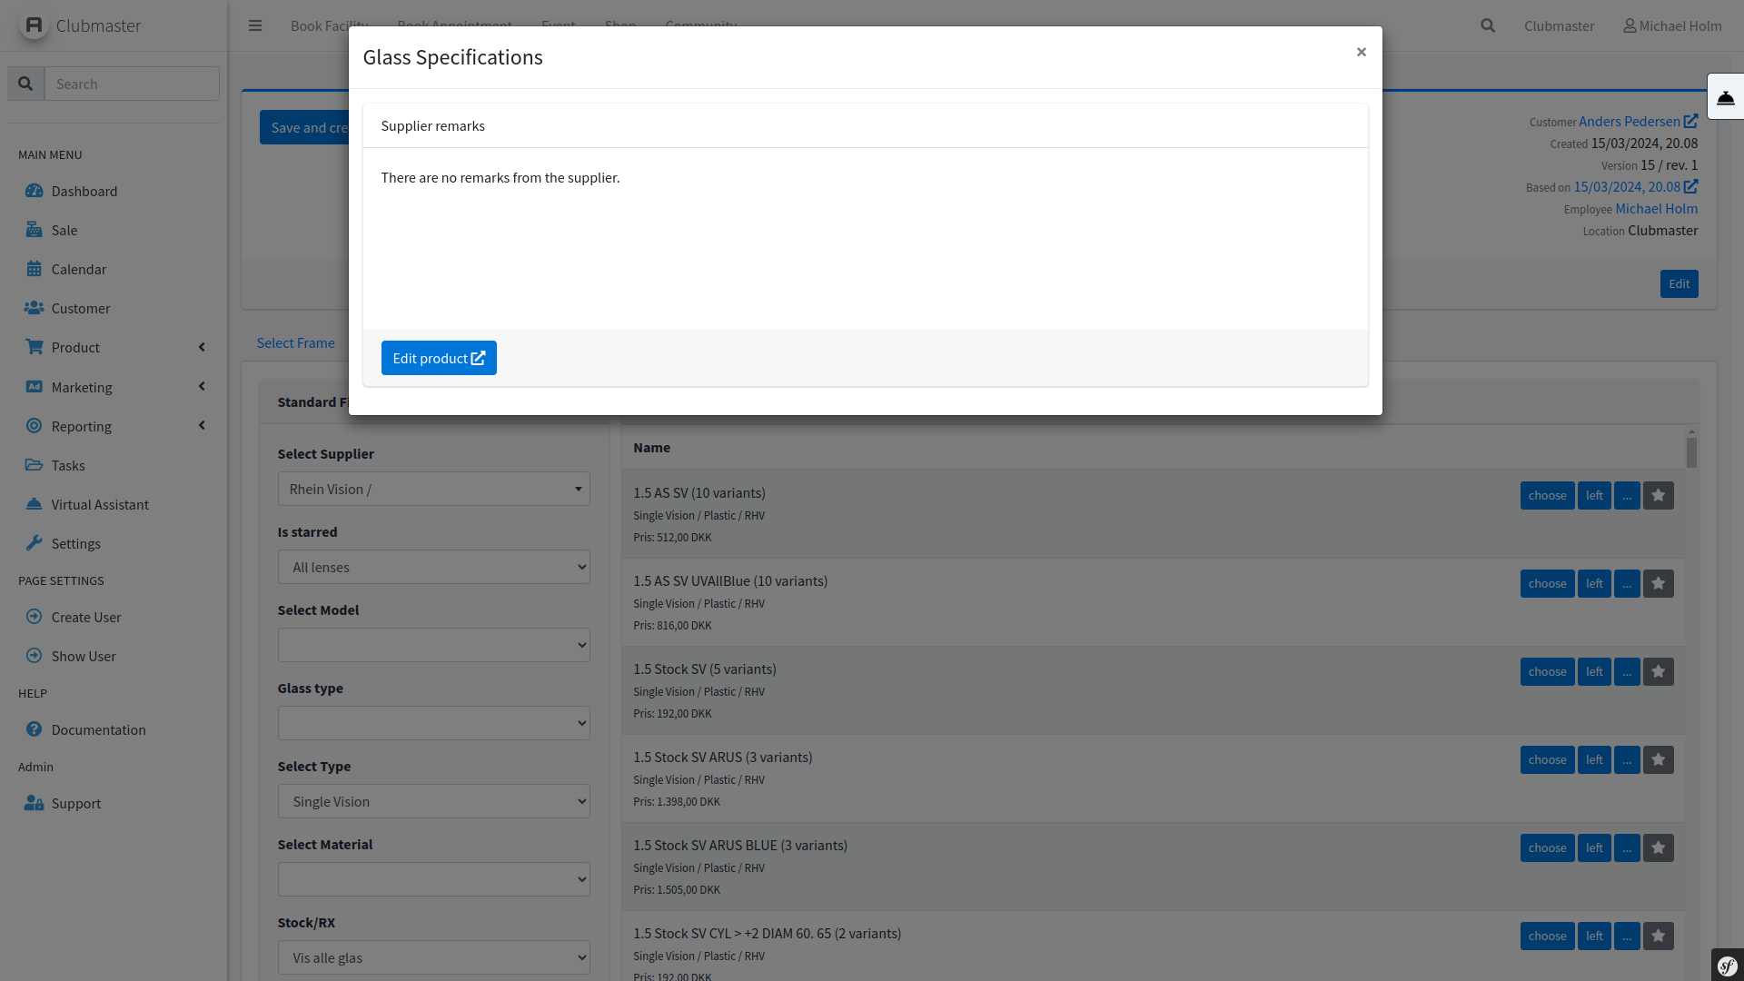Close the Glass Specifications dialog
Viewport: 1744px width, 981px height.
[1361, 52]
